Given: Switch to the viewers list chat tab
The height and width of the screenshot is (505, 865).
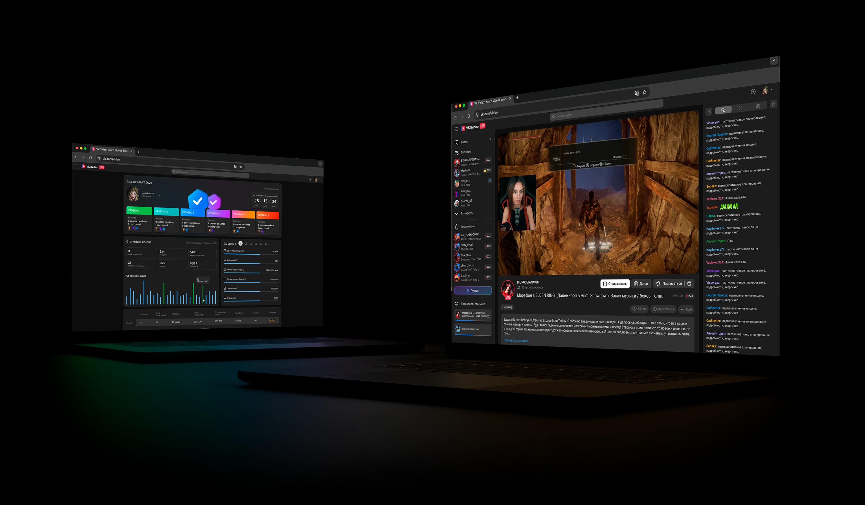Looking at the screenshot, I should [758, 106].
